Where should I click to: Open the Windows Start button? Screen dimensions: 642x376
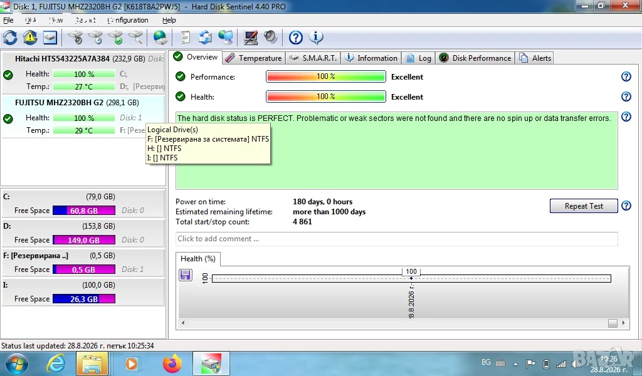(17, 363)
